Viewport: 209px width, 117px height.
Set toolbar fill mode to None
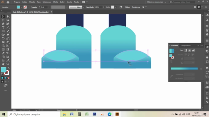[8, 78]
